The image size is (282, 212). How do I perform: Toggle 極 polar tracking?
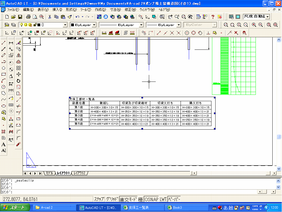[141, 199]
